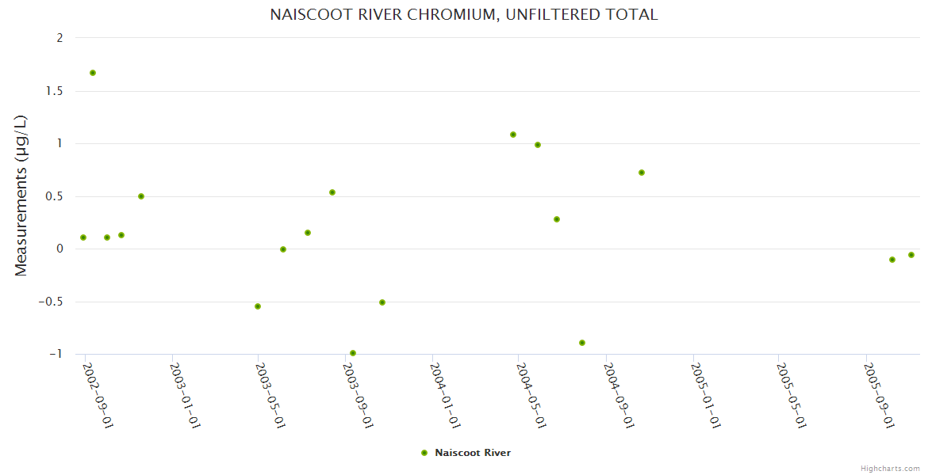Click the data point at -0.55 near 2003-05-01
The width and height of the screenshot is (928, 475).
[258, 306]
